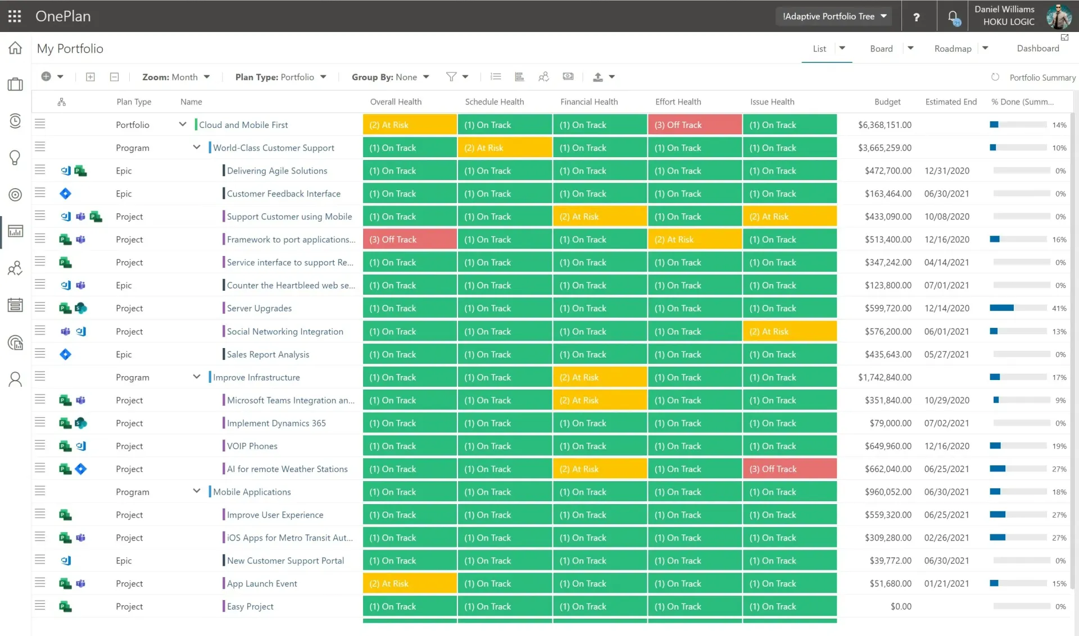
Task: Collapse the Mobile Applications program row
Action: coord(197,492)
